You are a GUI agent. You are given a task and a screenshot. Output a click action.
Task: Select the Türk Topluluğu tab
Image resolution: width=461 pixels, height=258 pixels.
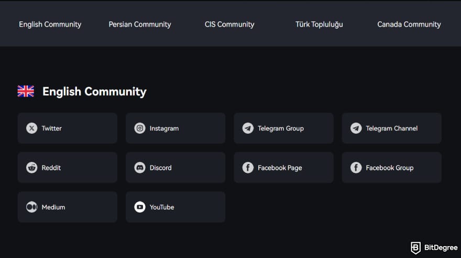[x=319, y=25]
